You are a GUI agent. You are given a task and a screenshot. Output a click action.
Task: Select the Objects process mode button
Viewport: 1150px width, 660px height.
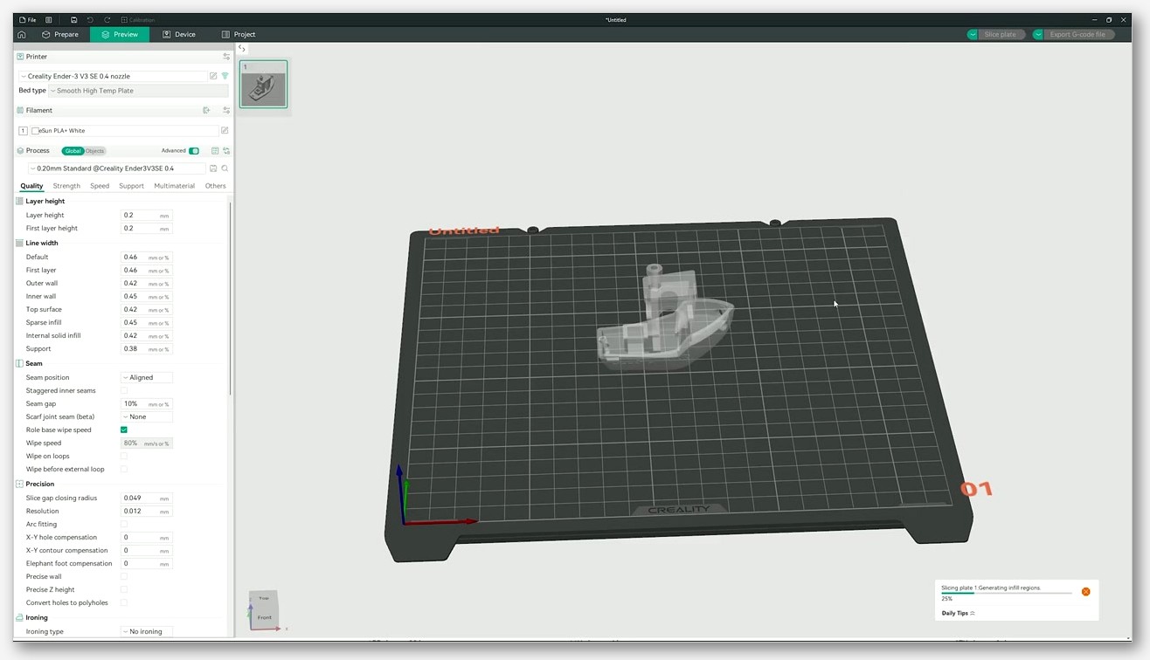94,151
